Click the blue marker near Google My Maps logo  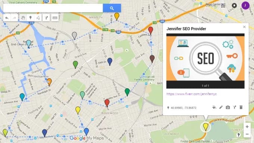click(86, 132)
